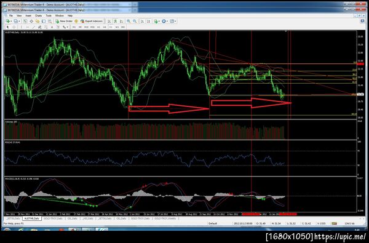Switch chart to M15 timeframe
The width and height of the screenshot is (369, 243).
(x=86, y=27)
